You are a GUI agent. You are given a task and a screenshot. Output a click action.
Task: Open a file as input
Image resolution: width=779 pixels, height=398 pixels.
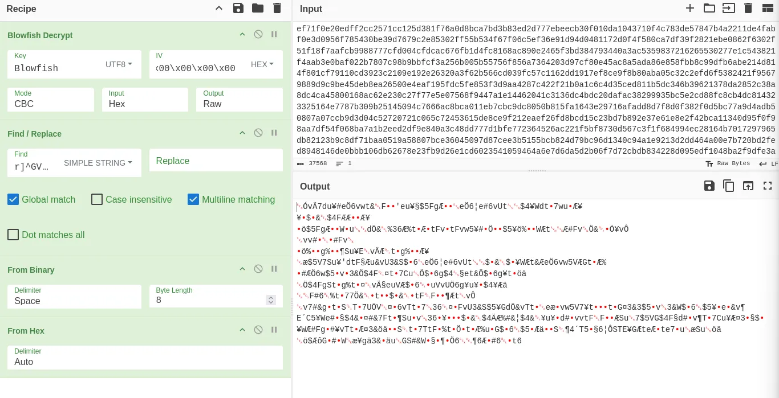tap(709, 8)
